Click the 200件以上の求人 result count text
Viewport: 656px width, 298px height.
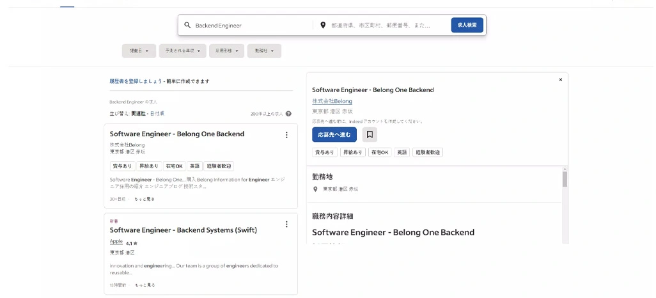click(x=267, y=113)
